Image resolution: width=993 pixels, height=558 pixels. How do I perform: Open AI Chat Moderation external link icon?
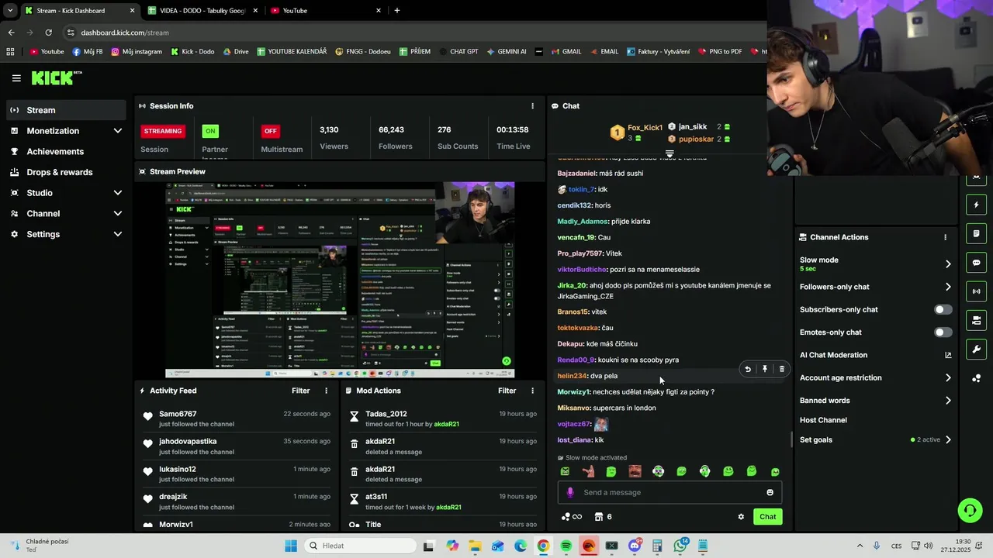[x=948, y=355]
